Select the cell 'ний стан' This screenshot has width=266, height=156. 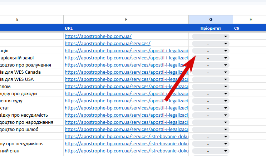coord(32,151)
